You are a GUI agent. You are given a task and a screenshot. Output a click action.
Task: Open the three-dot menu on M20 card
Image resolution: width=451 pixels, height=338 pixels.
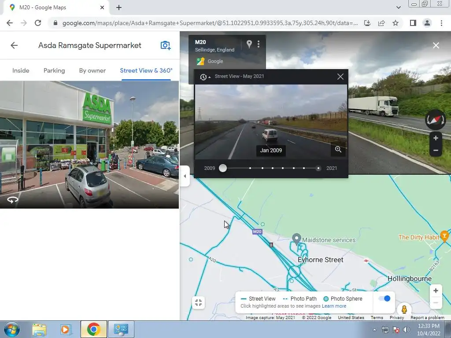259,44
